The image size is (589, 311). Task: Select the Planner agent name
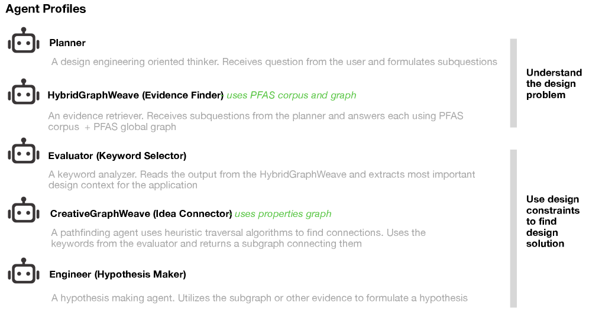pos(67,43)
